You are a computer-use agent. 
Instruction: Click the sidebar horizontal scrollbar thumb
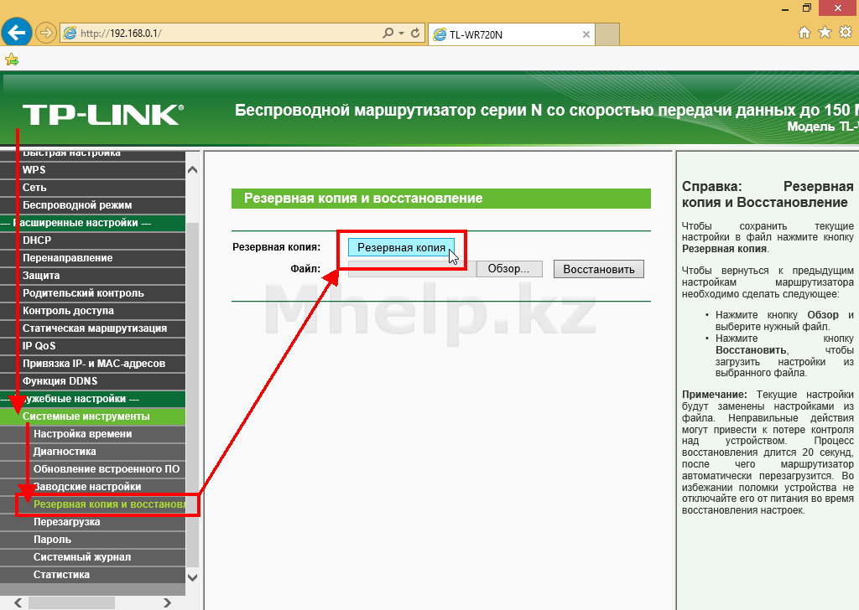tap(71, 603)
